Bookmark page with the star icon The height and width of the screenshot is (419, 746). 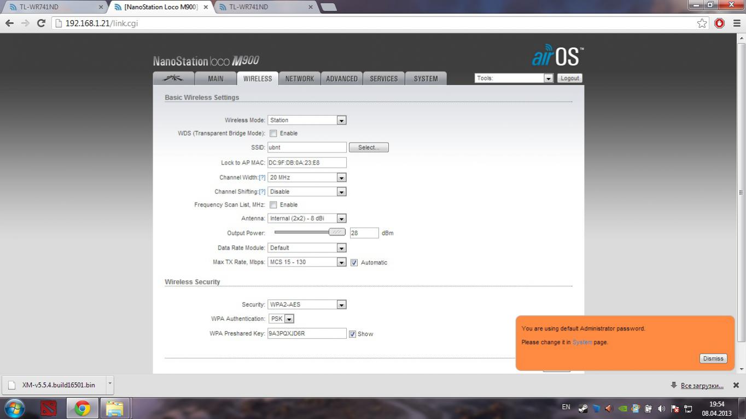point(702,23)
